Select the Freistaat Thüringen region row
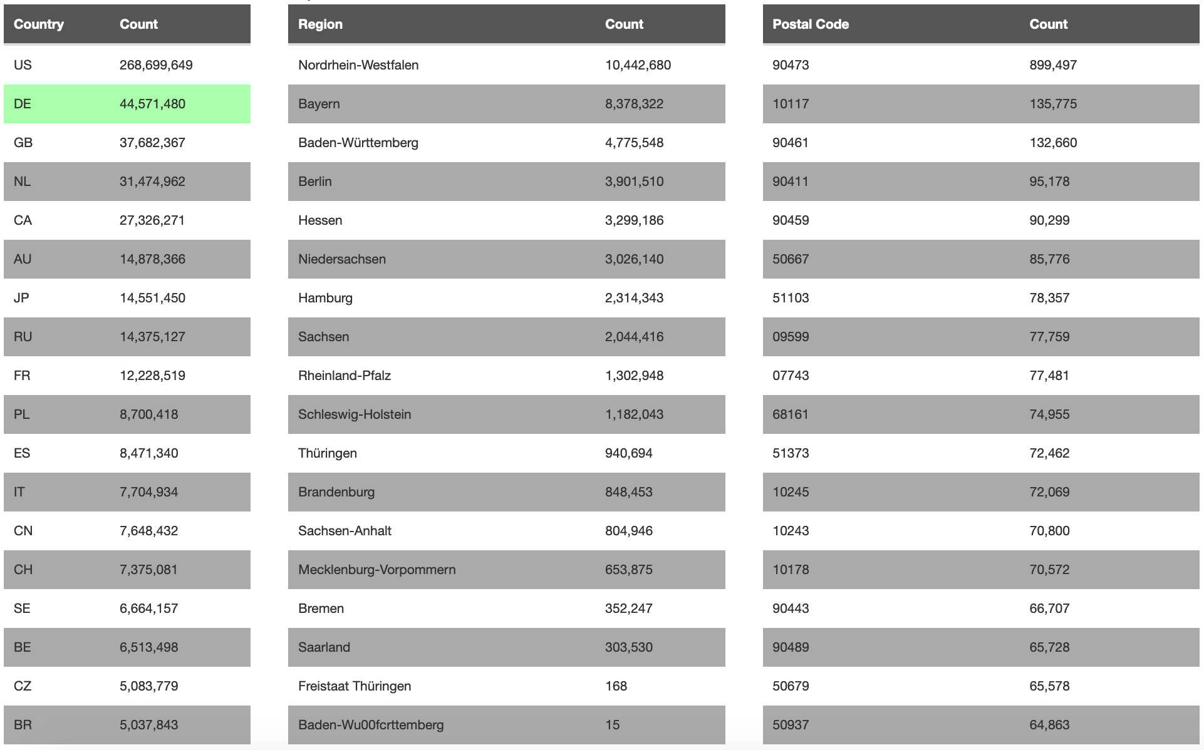 click(506, 686)
